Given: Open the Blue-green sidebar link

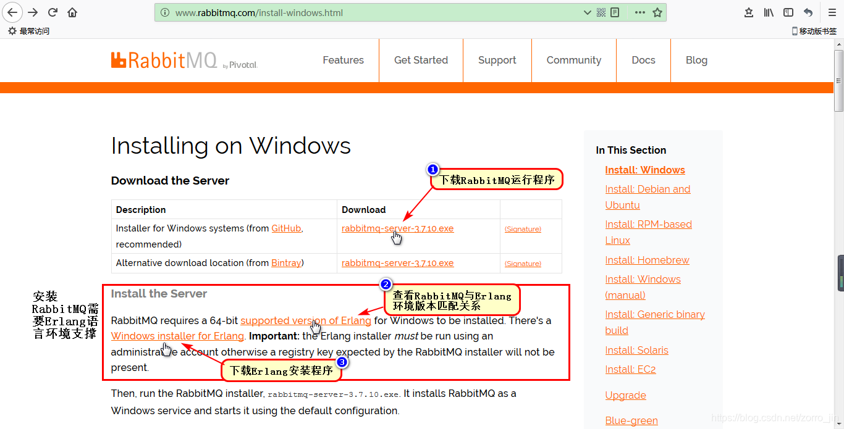Looking at the screenshot, I should point(631,420).
